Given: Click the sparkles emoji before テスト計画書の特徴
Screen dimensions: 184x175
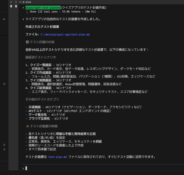Looking at the screenshot, I should tap(27, 126).
